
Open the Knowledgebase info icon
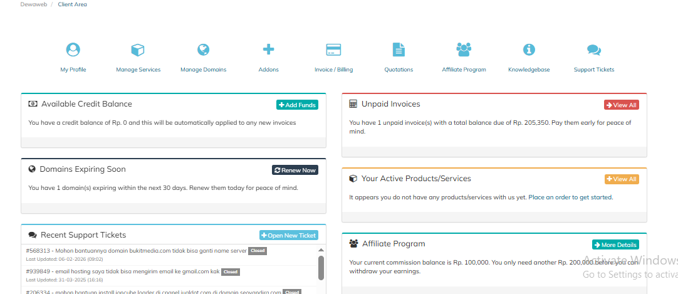point(529,50)
